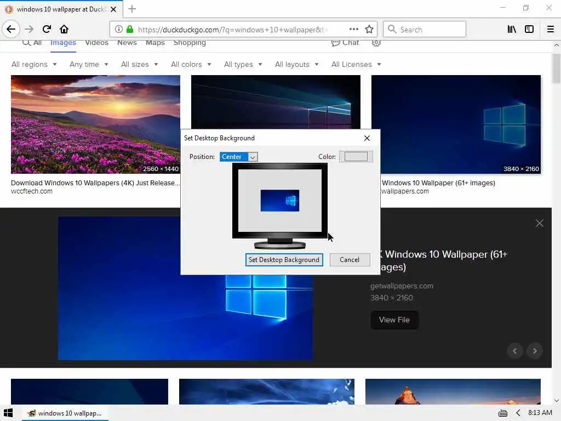Click the green secure padlock icon
Viewport: 561px width, 421px height.
click(x=130, y=30)
